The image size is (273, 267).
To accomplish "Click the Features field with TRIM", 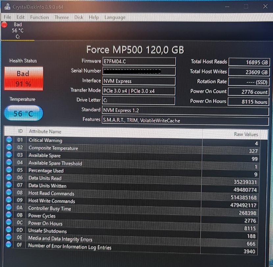I will click(x=185, y=121).
